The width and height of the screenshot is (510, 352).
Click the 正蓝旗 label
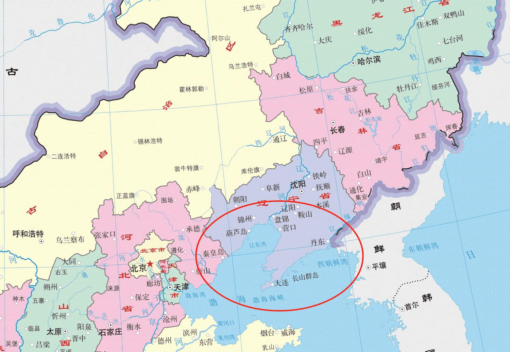click(x=126, y=196)
